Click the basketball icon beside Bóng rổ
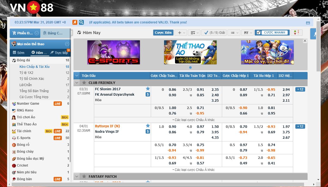The width and height of the screenshot is (328, 187). [x=14, y=145]
